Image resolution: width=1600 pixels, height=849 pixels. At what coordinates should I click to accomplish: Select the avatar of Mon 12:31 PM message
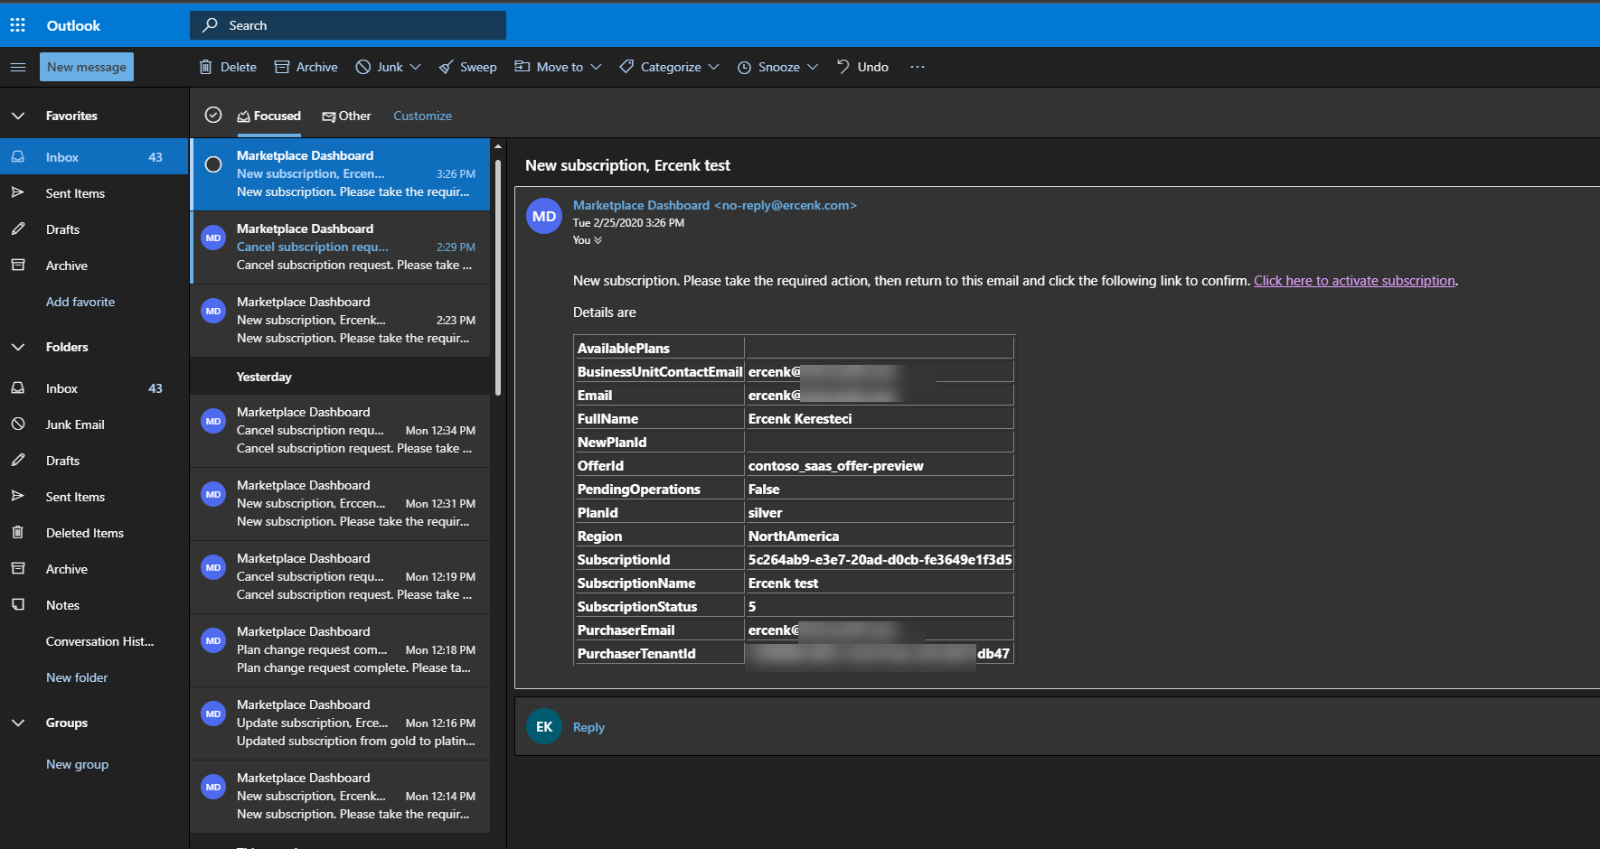click(213, 494)
